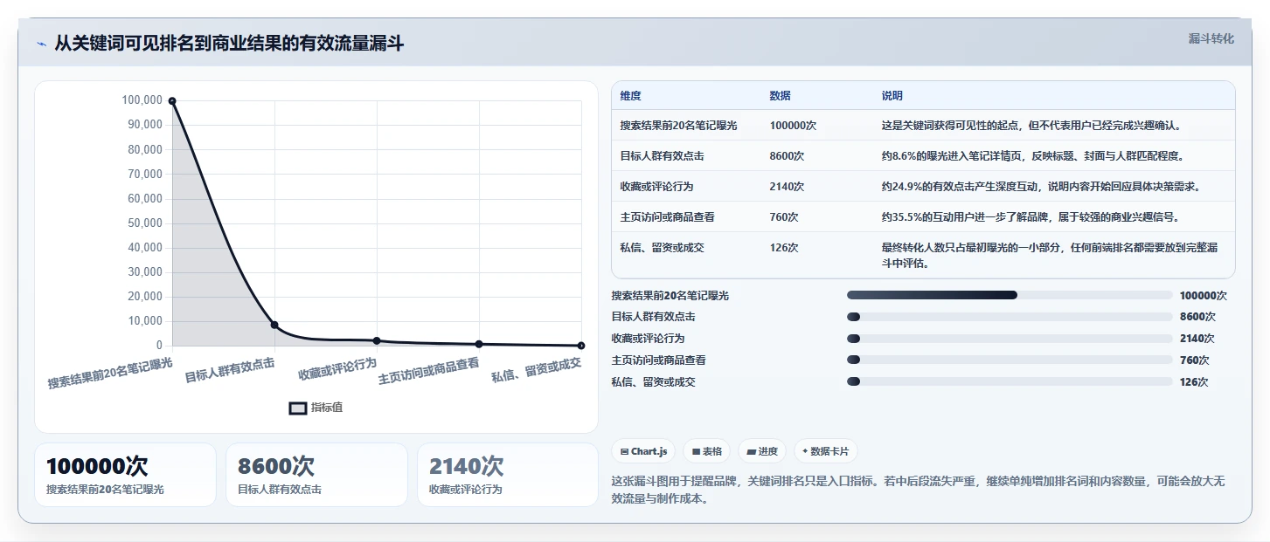1270x542 pixels.
Task: Click the chart point for 私信、留资或成交
Action: [581, 346]
